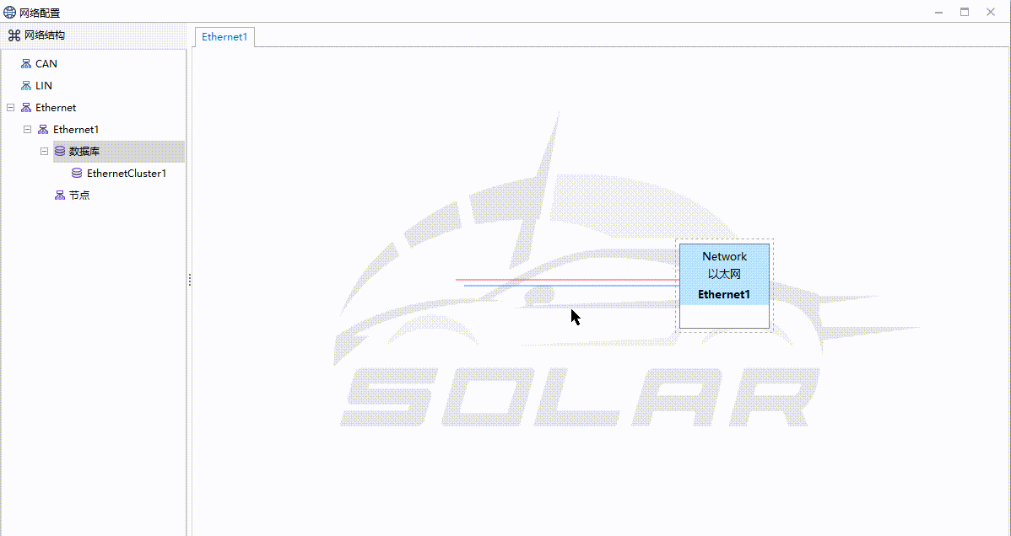Image resolution: width=1011 pixels, height=536 pixels.
Task: Click the CAN network icon
Action: point(26,64)
